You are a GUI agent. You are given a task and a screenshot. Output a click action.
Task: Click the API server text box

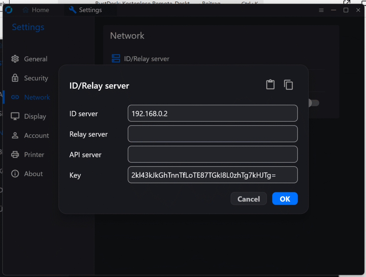tap(212, 154)
